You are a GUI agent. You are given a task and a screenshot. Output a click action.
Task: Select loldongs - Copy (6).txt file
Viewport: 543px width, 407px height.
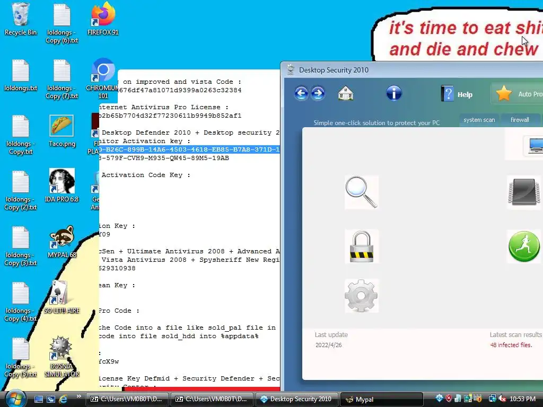pyautogui.click(x=62, y=23)
